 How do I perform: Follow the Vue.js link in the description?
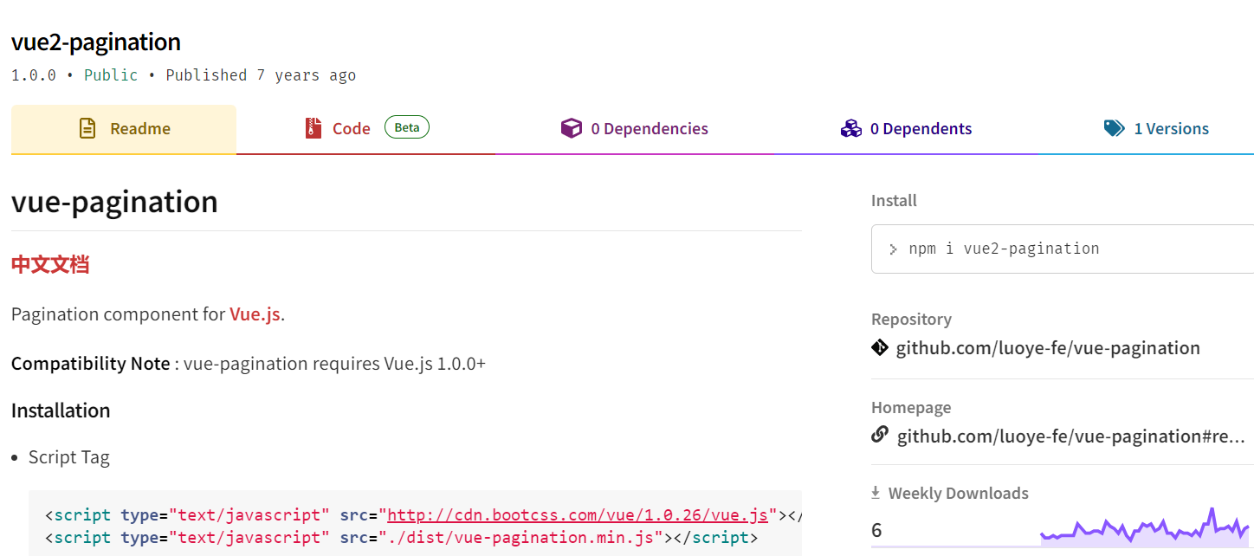(x=253, y=314)
